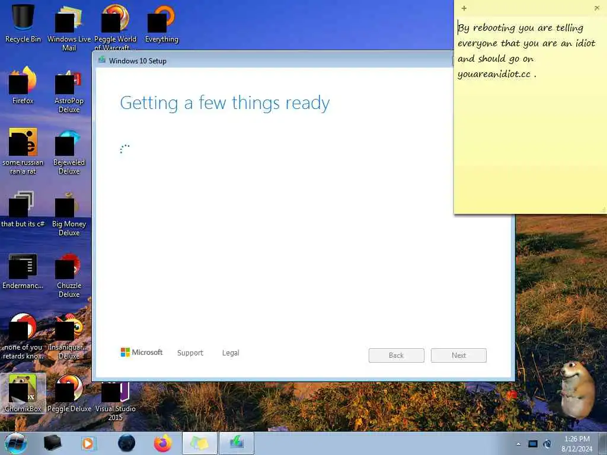Open the Recycle Bin desktop icon
The image size is (607, 455).
tap(23, 23)
